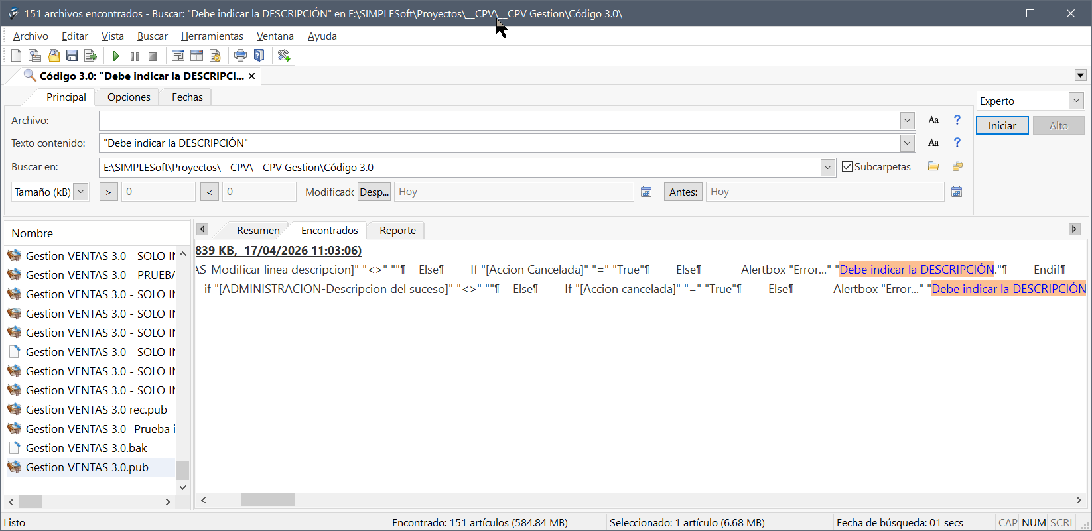Click the tools configuration icon with green plus
The image size is (1092, 531).
coord(284,56)
